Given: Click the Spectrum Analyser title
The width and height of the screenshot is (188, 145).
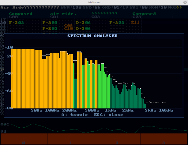Looking at the screenshot, I should (92, 36).
